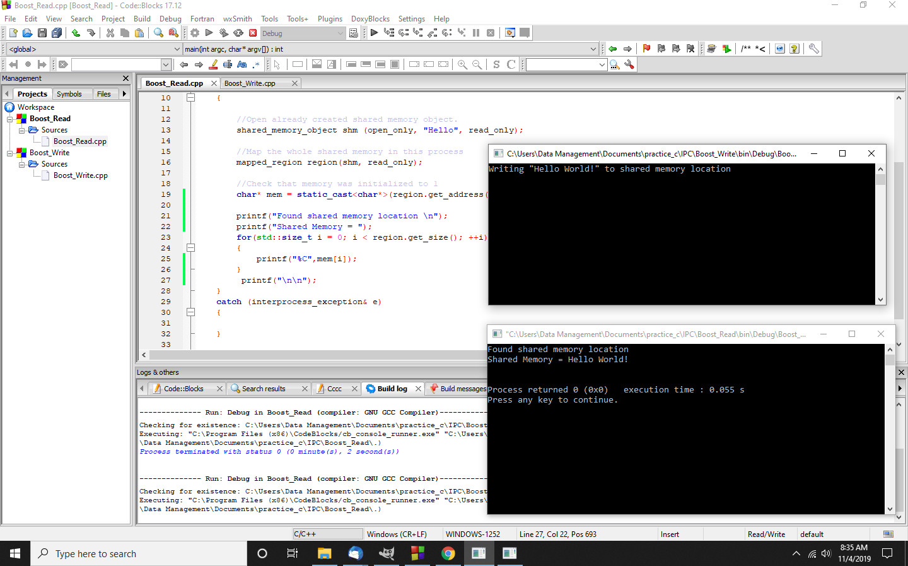Start debugging with the Debug/Continue icon
The height and width of the screenshot is (566, 908).
[374, 33]
